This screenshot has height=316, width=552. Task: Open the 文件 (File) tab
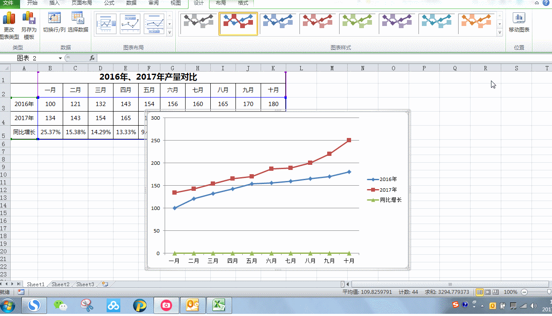[x=9, y=3]
